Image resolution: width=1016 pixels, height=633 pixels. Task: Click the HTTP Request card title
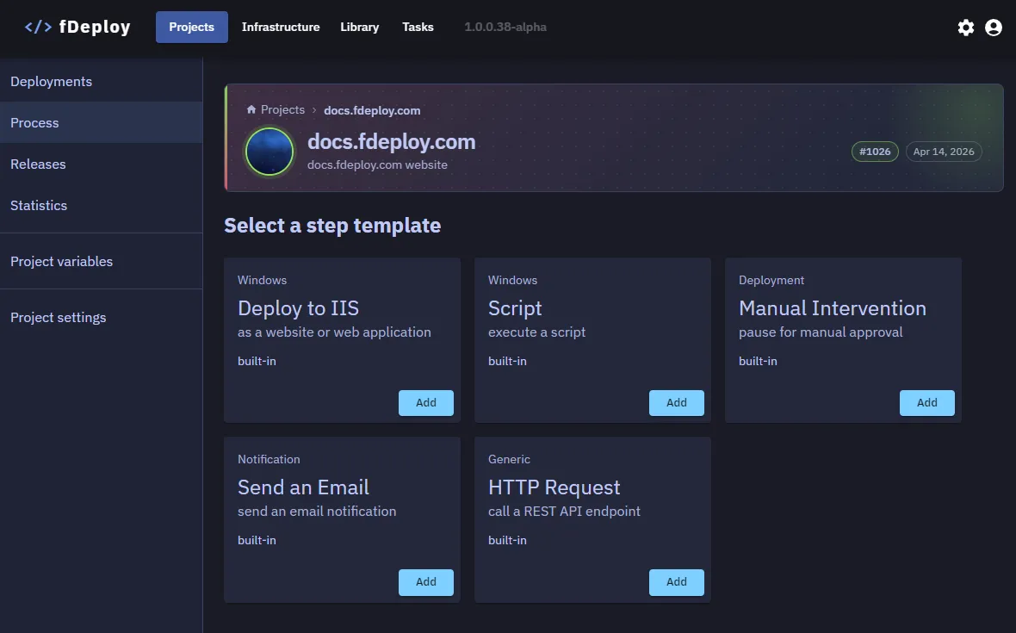(x=554, y=487)
